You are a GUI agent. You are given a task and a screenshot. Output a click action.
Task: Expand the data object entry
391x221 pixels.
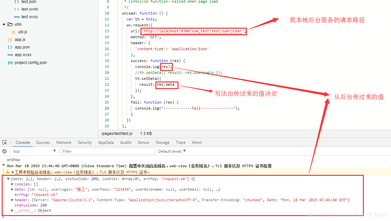(12, 189)
